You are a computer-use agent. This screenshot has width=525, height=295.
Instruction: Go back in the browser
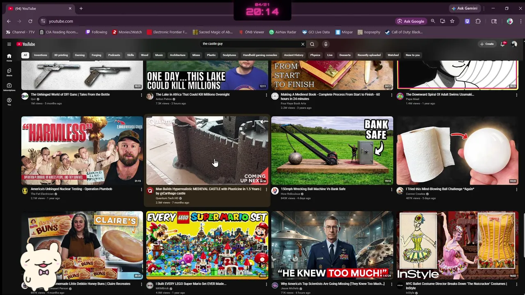[x=9, y=21]
